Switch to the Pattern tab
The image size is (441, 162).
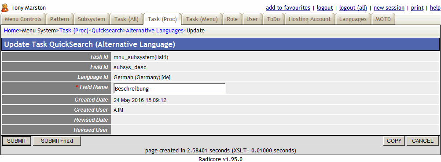pos(59,19)
